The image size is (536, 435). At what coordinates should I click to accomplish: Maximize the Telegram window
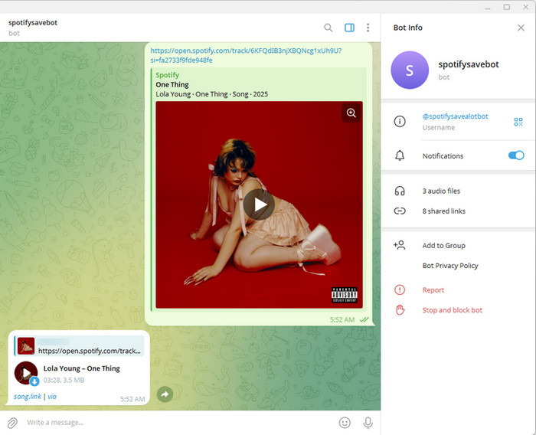coord(507,7)
